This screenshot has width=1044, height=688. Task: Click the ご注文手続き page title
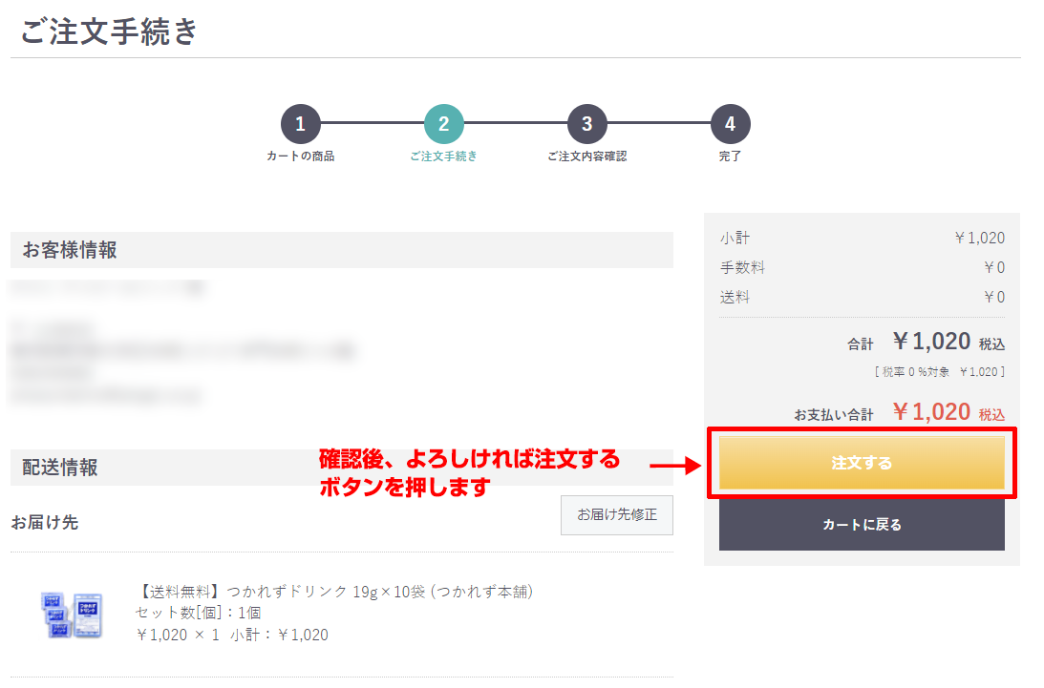coord(109,31)
